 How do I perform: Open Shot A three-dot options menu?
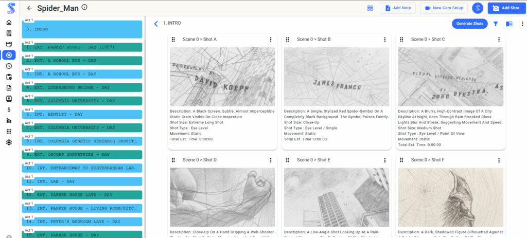271,39
